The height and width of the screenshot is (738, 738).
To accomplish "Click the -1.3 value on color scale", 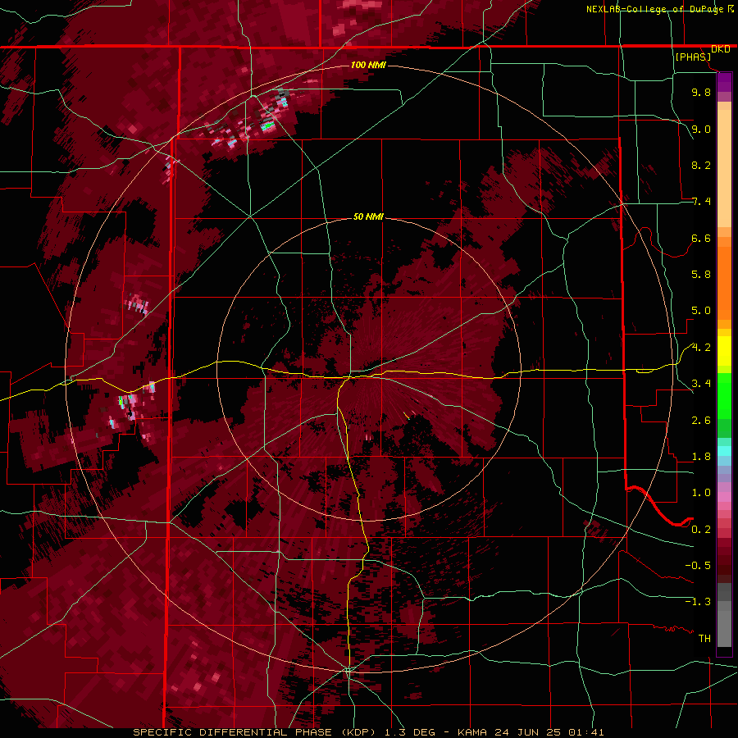I will coord(698,603).
